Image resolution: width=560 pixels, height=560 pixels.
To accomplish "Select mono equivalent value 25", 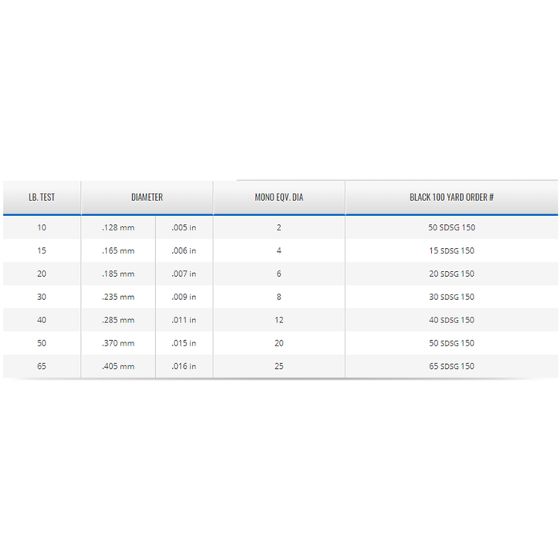I will tap(278, 367).
